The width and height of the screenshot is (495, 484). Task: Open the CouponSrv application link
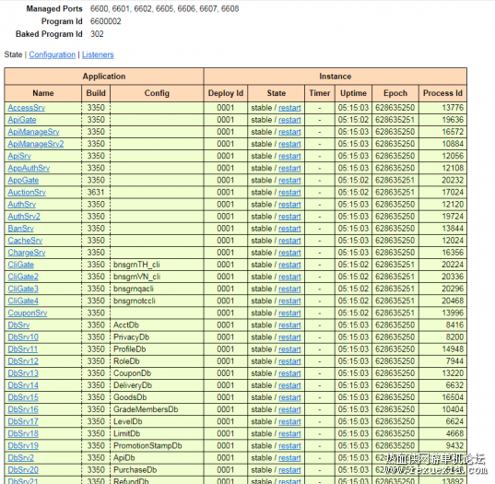[28, 313]
